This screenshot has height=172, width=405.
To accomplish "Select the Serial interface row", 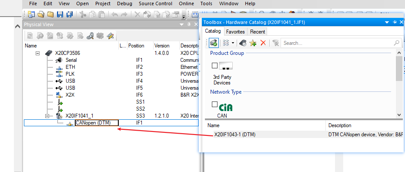I will (x=111, y=60).
